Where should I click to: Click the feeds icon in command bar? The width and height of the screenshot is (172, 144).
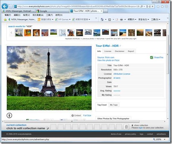[109, 20]
